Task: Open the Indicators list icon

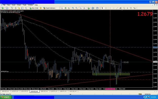Action: coord(88,8)
